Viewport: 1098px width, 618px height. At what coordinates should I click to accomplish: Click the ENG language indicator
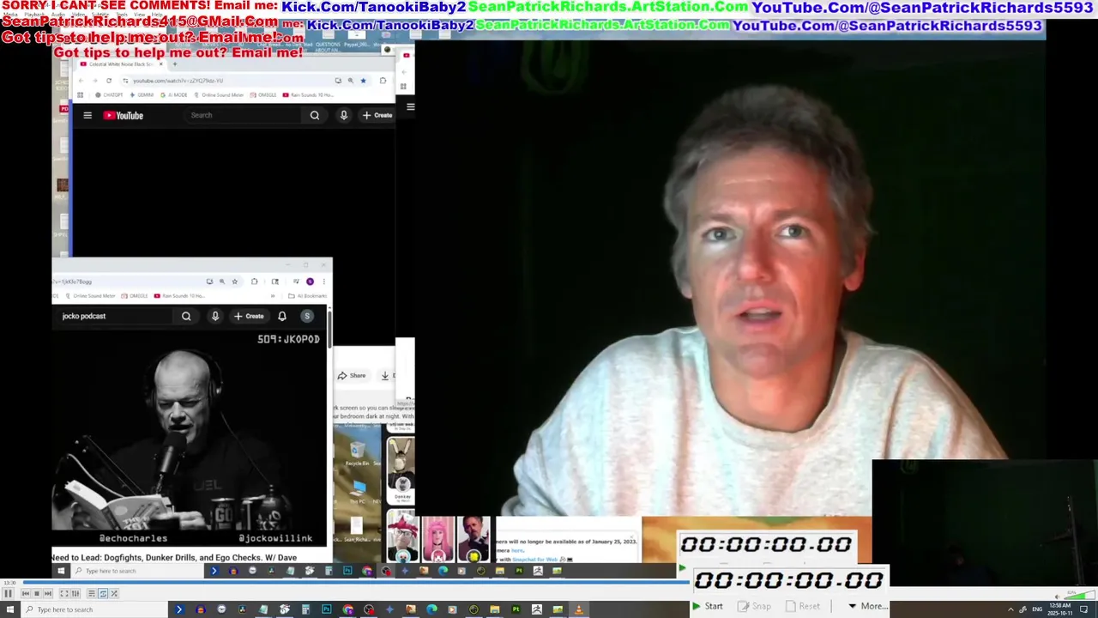pyautogui.click(x=1037, y=609)
